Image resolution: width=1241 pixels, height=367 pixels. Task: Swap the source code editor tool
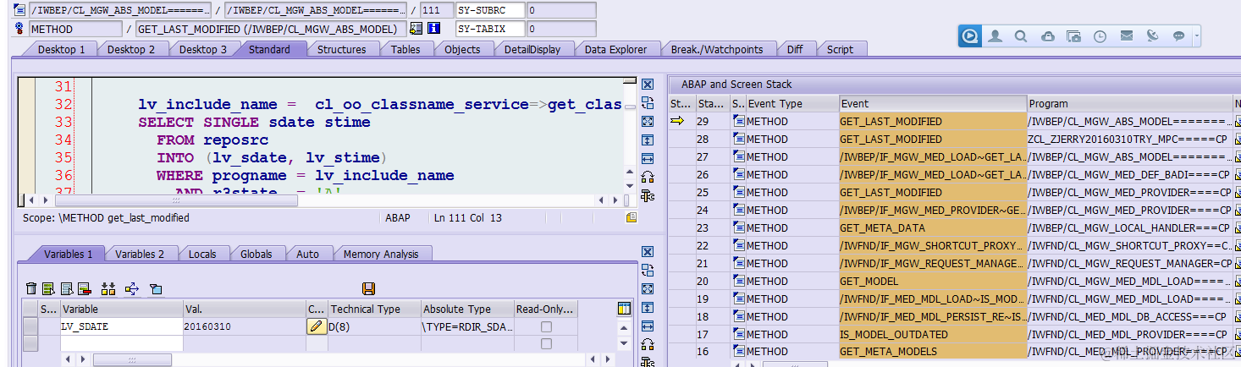[x=647, y=103]
